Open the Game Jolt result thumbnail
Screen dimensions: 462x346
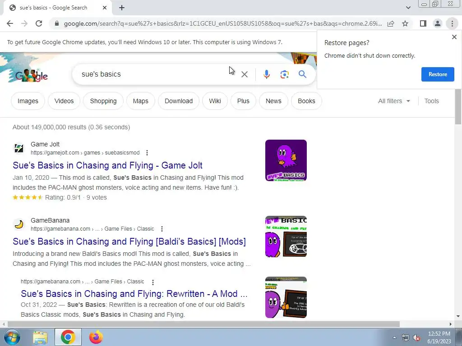pyautogui.click(x=286, y=160)
